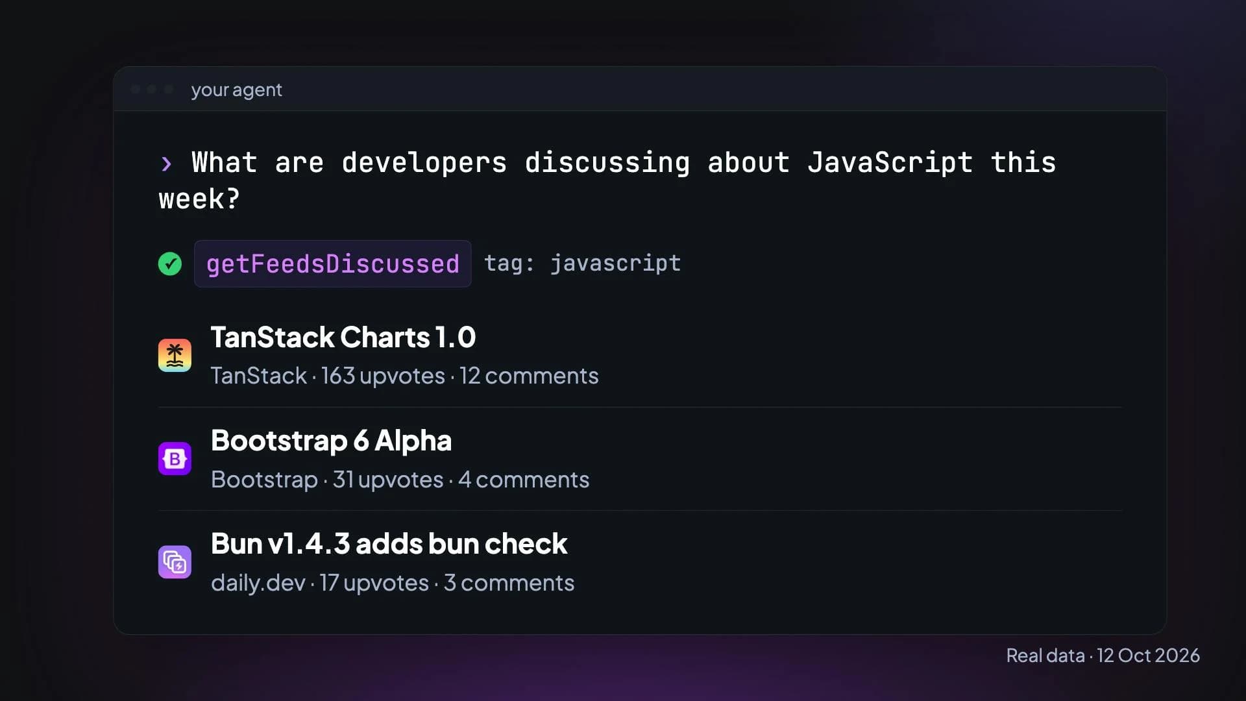Click the first window control dot
Image resolution: width=1246 pixels, height=701 pixels.
(x=136, y=89)
